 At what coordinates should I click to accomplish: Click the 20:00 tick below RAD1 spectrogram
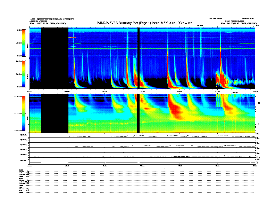tap(217, 92)
